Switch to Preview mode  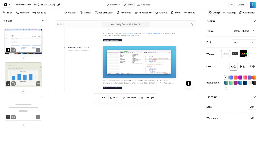click(x=113, y=5)
